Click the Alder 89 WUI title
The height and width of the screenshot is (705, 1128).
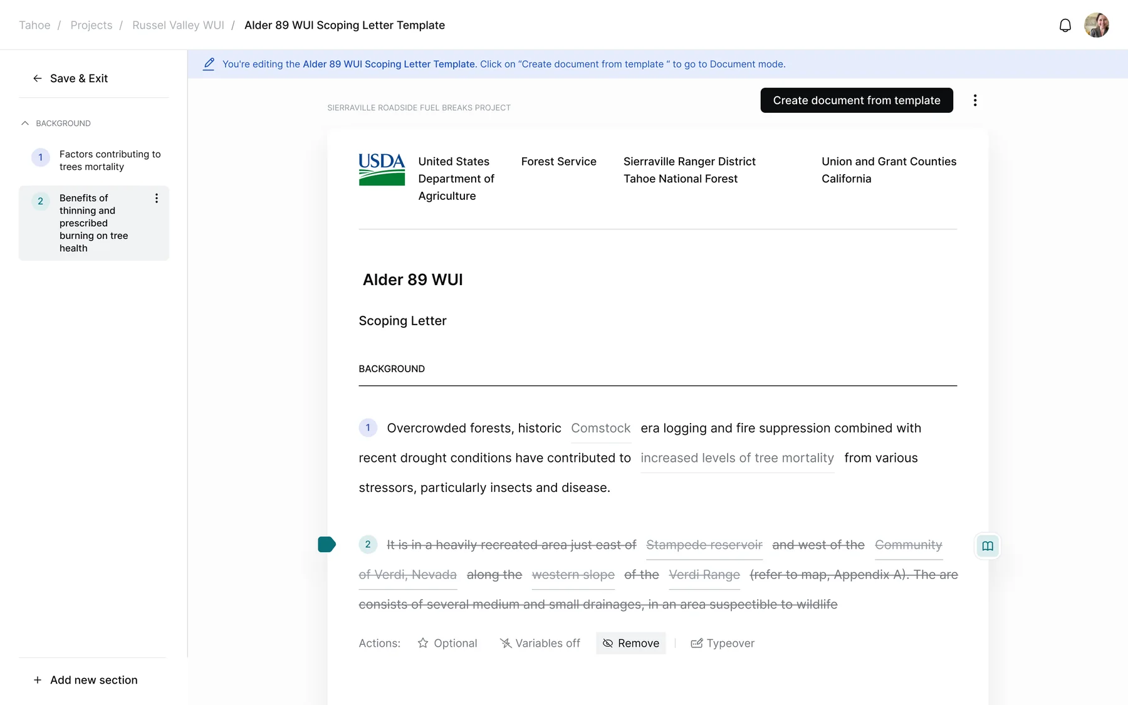413,279
